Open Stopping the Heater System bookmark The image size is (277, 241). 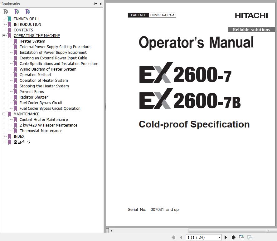[44, 86]
